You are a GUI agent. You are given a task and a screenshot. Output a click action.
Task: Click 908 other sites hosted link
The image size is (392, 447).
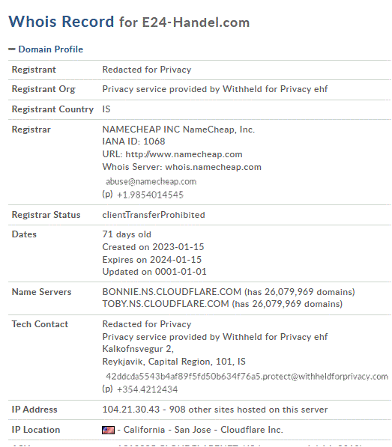tap(248, 410)
